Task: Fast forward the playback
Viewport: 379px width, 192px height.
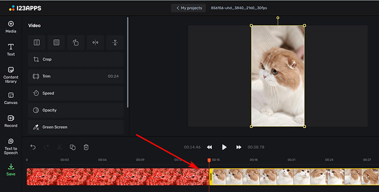Action: click(239, 147)
